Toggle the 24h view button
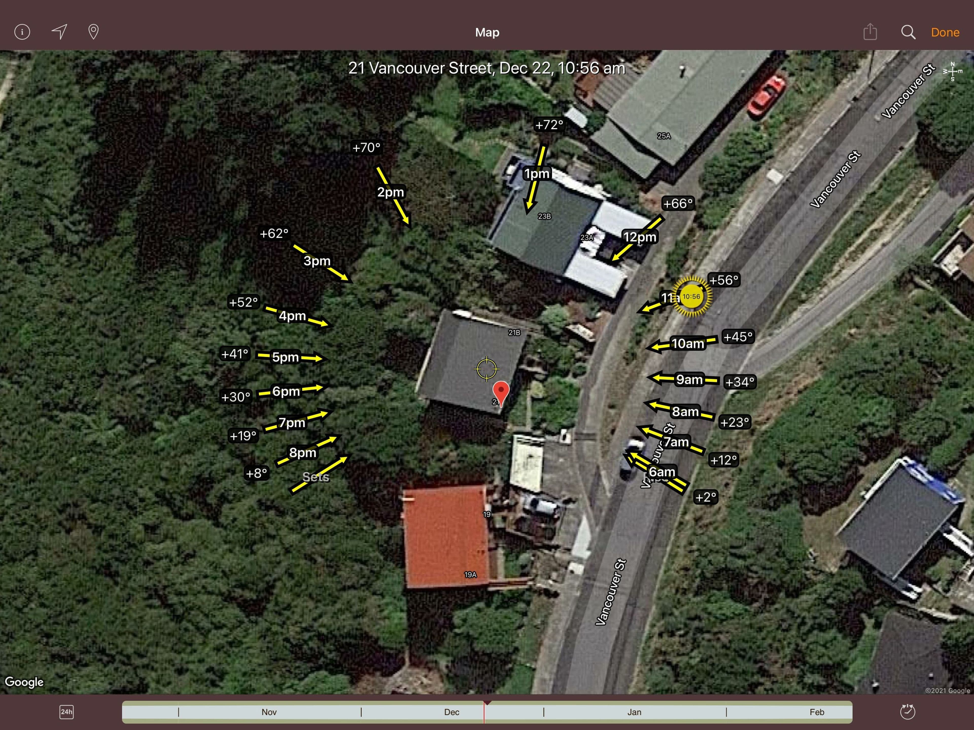 [x=66, y=712]
